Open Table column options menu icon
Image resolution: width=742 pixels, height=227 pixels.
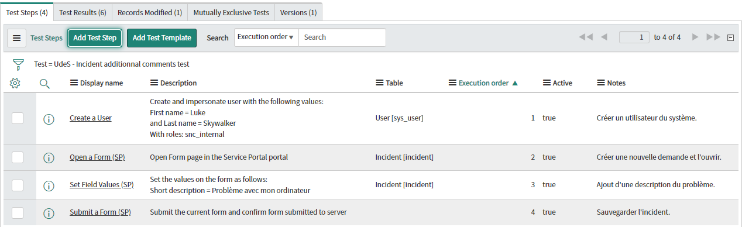[380, 83]
